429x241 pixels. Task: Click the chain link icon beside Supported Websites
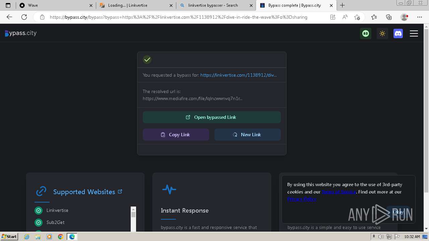point(41,191)
